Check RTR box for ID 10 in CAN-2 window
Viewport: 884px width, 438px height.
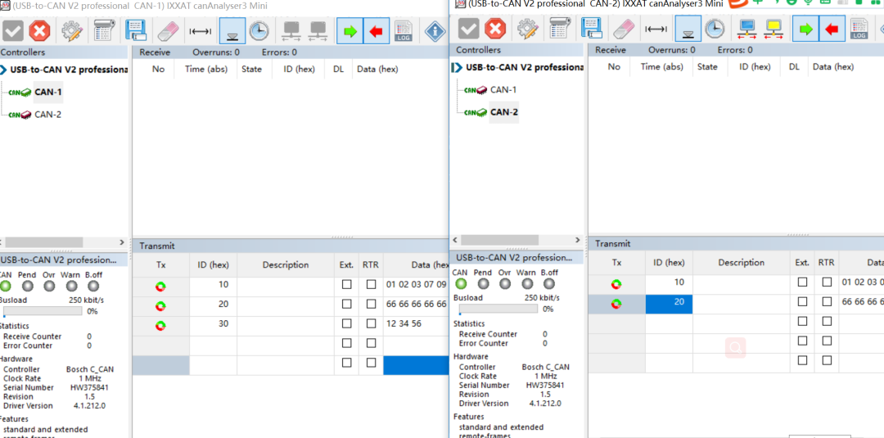[x=827, y=282]
